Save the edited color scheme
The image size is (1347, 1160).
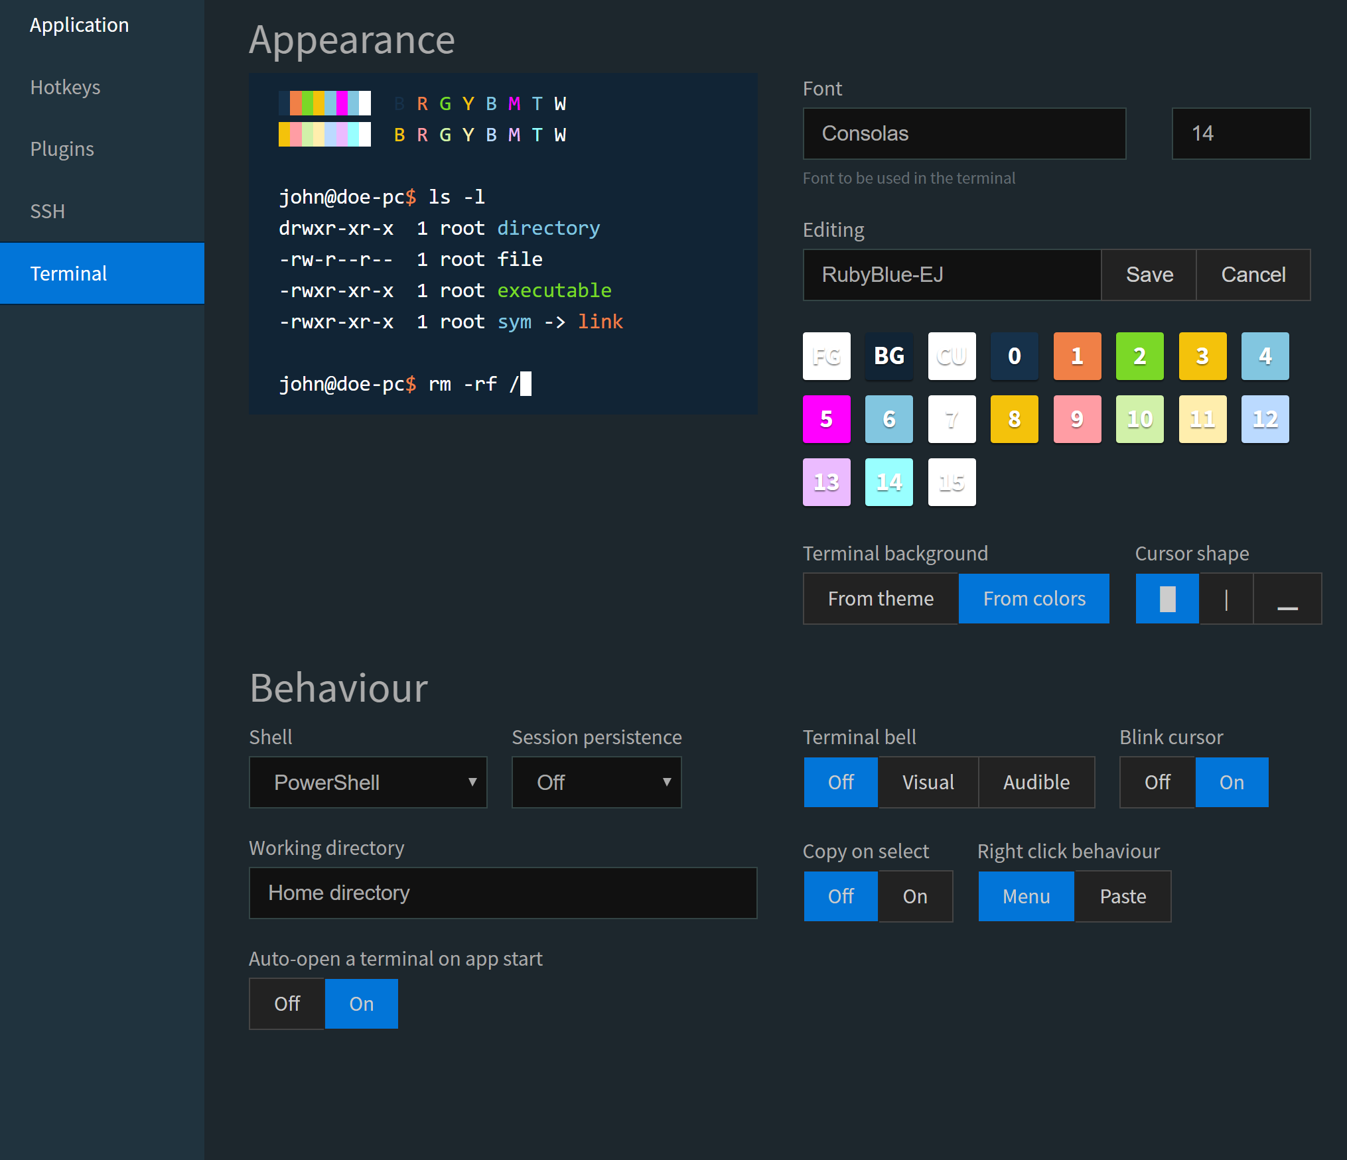click(x=1149, y=275)
